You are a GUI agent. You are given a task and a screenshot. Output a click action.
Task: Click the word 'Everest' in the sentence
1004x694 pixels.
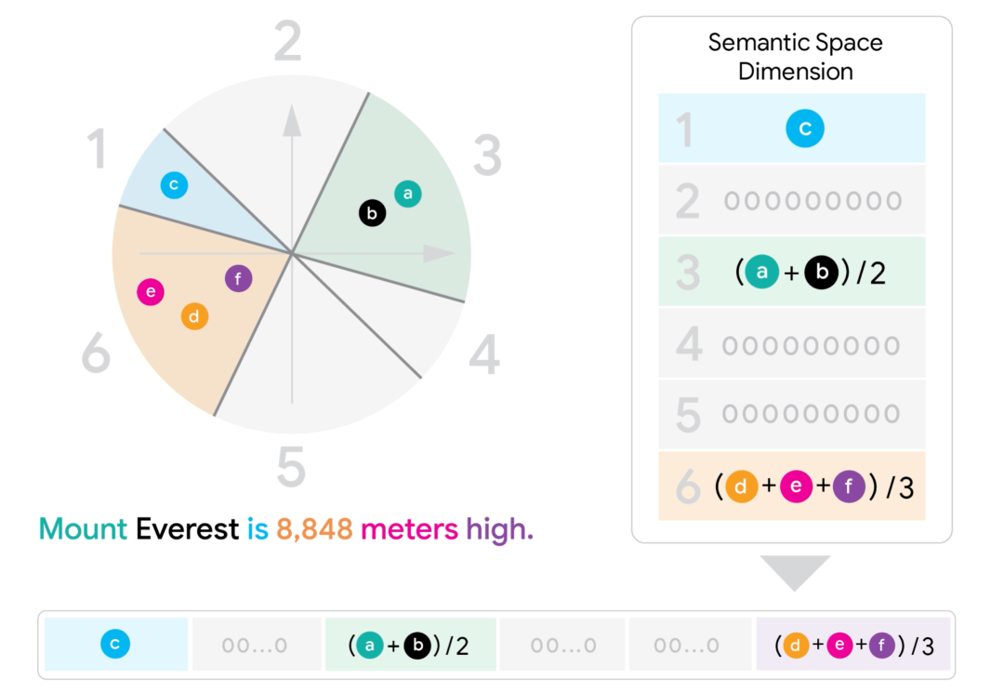click(187, 529)
